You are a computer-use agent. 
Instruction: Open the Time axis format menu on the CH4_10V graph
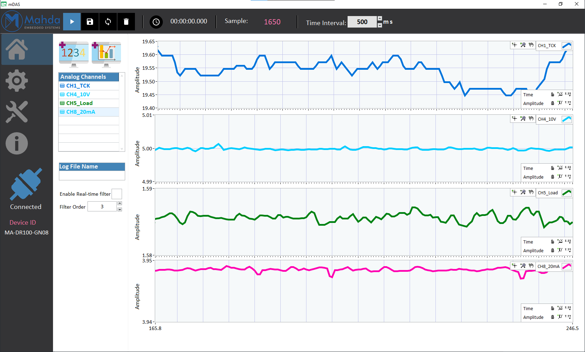point(568,168)
